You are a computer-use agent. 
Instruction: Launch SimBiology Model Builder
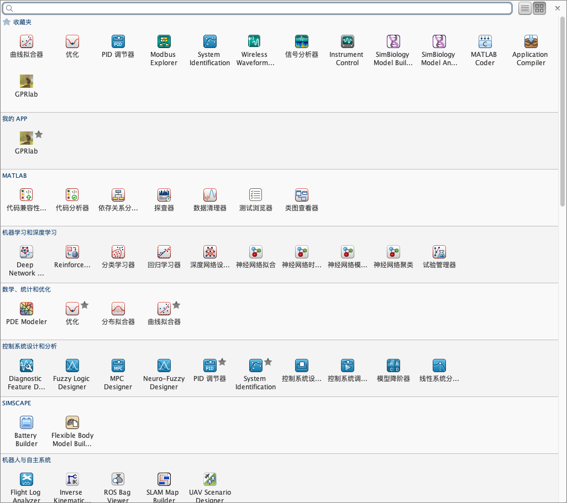(x=393, y=51)
